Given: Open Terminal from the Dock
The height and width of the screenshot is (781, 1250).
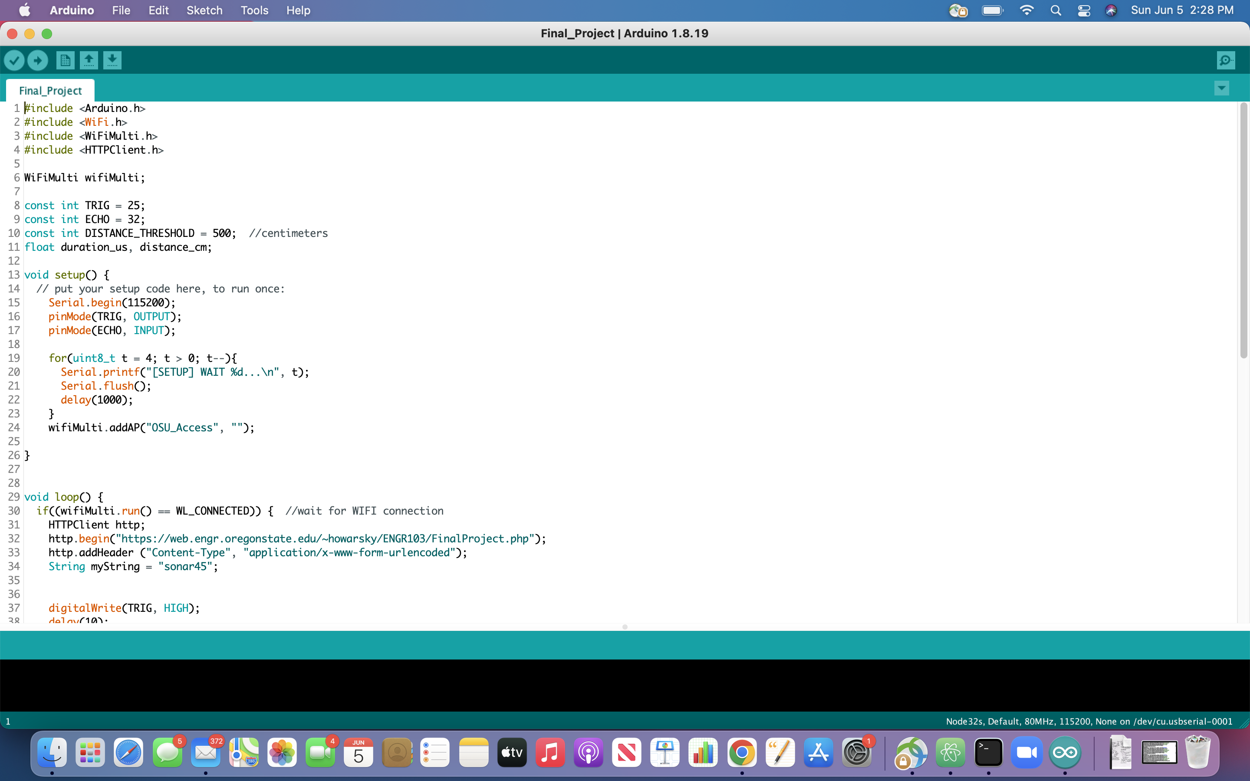Looking at the screenshot, I should (988, 753).
